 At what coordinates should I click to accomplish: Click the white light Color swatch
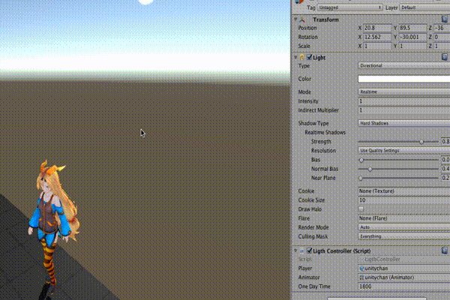404,79
